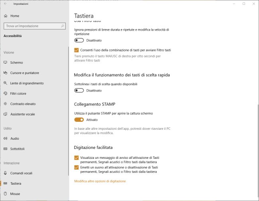
Task: Uncheck Consenti l'uso della combinazione di tasti
Action: click(77, 50)
